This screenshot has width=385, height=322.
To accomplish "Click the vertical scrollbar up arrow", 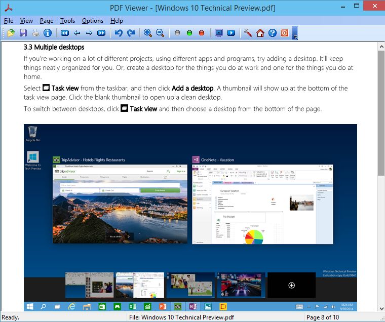I will [x=381, y=46].
